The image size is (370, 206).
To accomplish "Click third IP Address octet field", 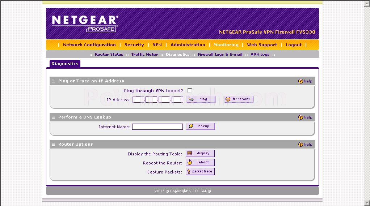I will coord(164,100).
